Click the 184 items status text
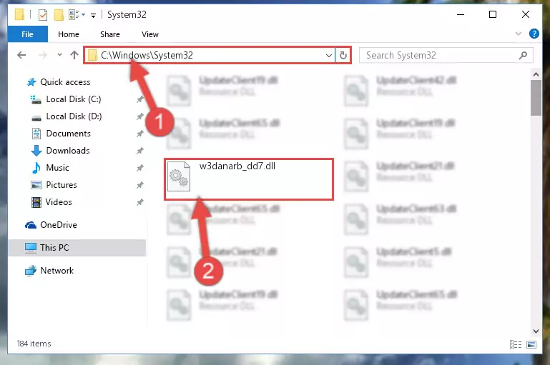Image resolution: width=550 pixels, height=365 pixels. coord(34,344)
